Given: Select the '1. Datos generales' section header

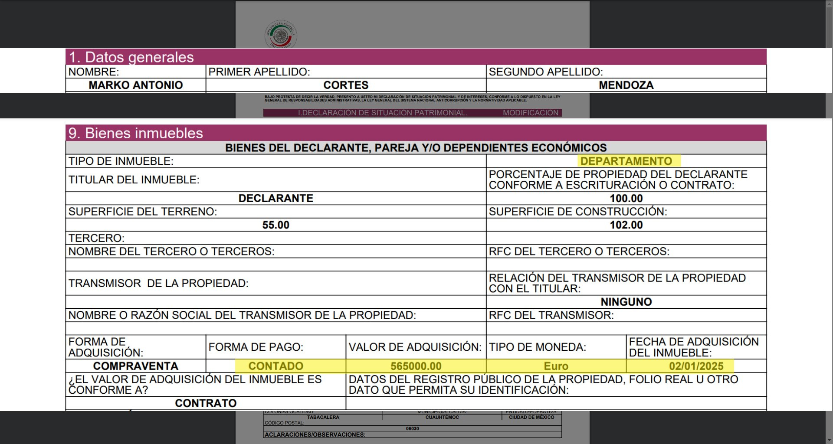Looking at the screenshot, I should click(416, 57).
